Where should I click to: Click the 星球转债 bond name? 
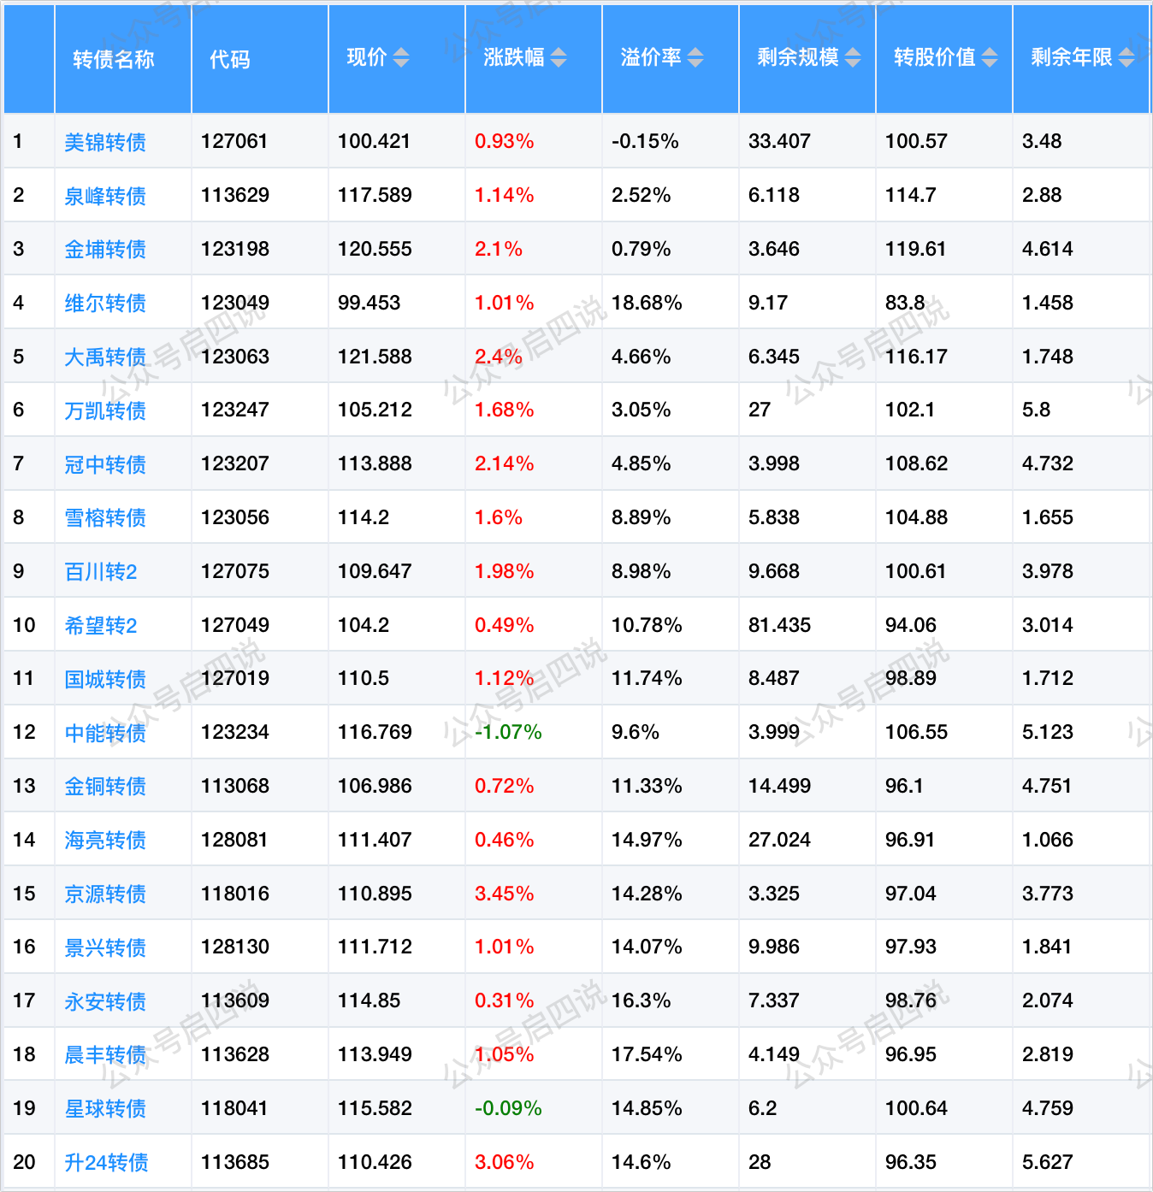click(105, 1109)
